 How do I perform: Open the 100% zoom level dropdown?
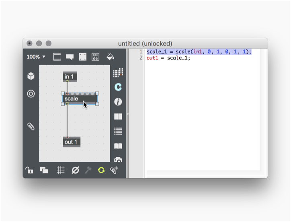tap(36, 57)
